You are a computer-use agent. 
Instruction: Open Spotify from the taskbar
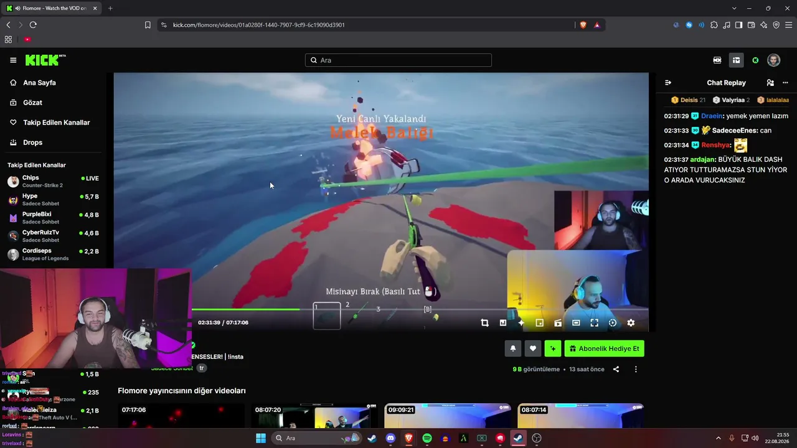coord(427,438)
